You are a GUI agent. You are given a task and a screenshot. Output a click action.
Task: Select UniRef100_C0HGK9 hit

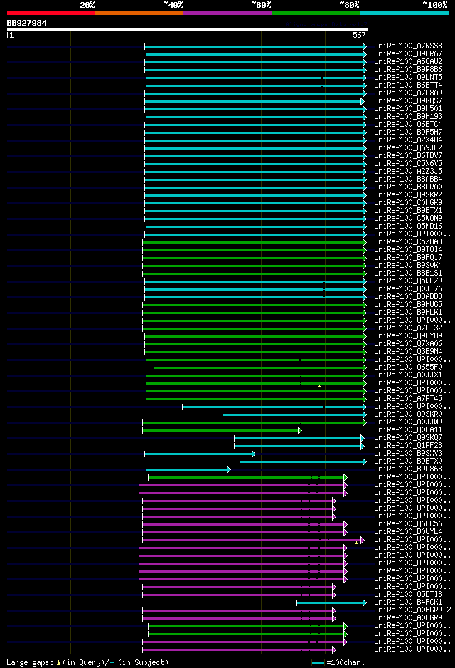tap(408, 203)
